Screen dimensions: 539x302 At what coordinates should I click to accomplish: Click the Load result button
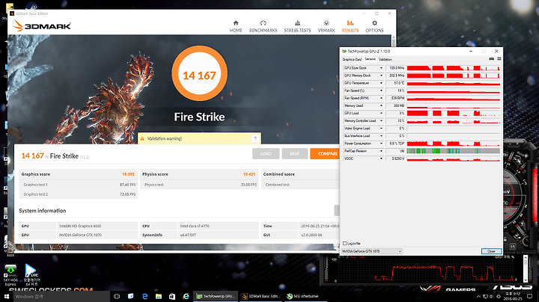tap(266, 154)
